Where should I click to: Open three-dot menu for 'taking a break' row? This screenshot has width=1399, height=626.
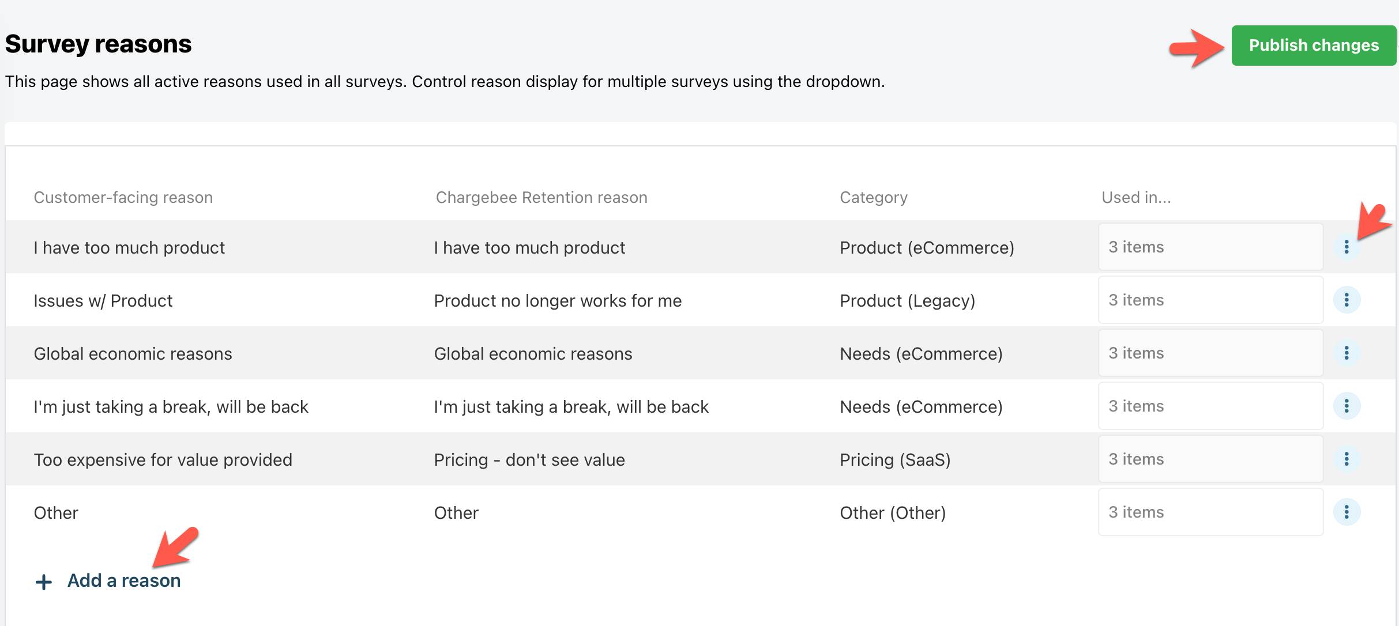(x=1347, y=406)
